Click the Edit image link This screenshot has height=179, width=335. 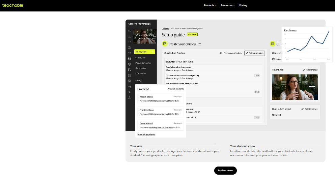pos(310,70)
